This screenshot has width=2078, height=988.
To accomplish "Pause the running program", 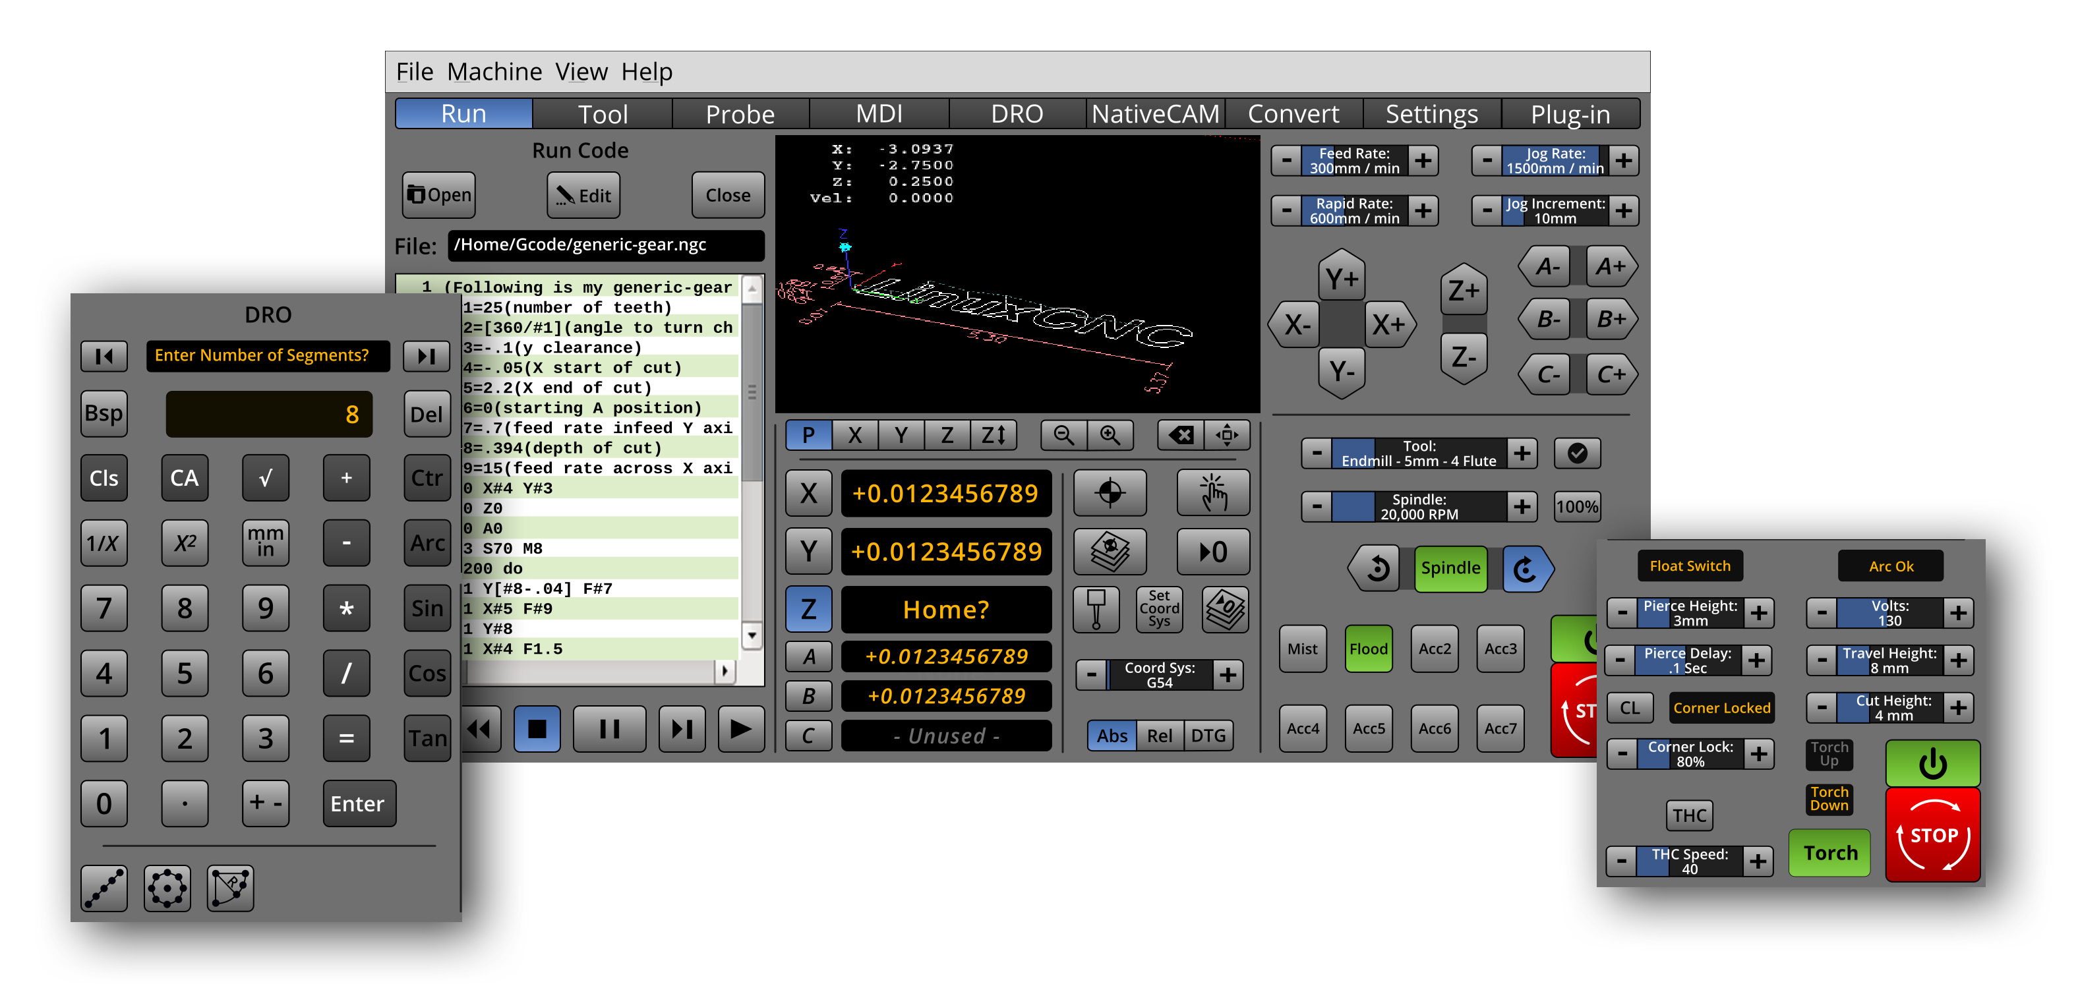I will [x=610, y=729].
